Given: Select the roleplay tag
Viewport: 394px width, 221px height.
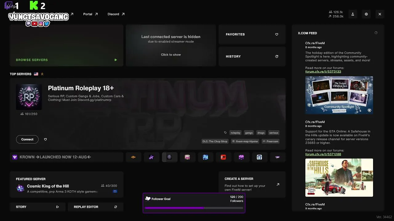Looking at the screenshot, I should pos(235,133).
